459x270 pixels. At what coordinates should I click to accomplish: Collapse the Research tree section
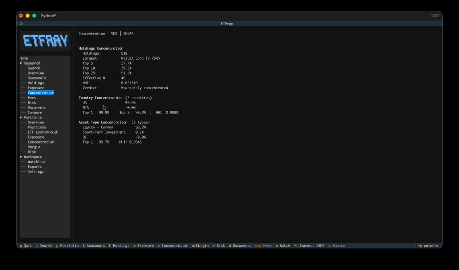(21, 63)
